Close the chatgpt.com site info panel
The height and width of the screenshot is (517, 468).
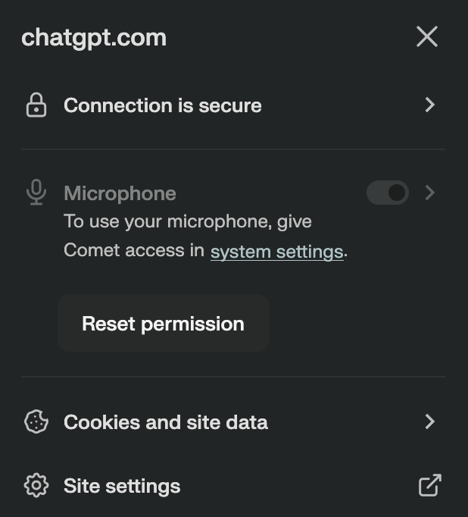coord(427,36)
